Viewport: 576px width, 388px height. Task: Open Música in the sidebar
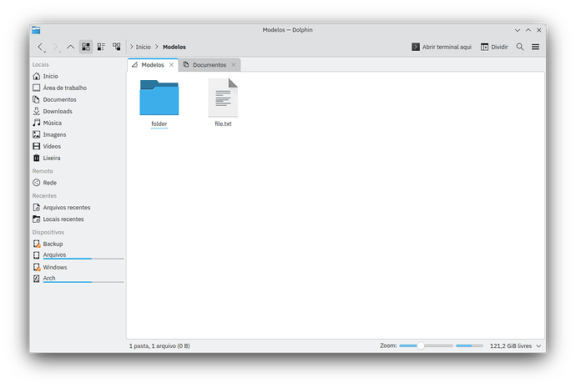pyautogui.click(x=78, y=123)
